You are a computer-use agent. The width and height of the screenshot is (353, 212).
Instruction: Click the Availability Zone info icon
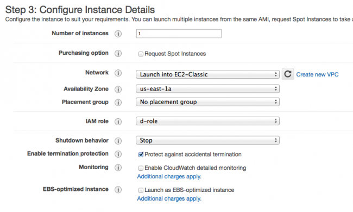click(x=118, y=89)
